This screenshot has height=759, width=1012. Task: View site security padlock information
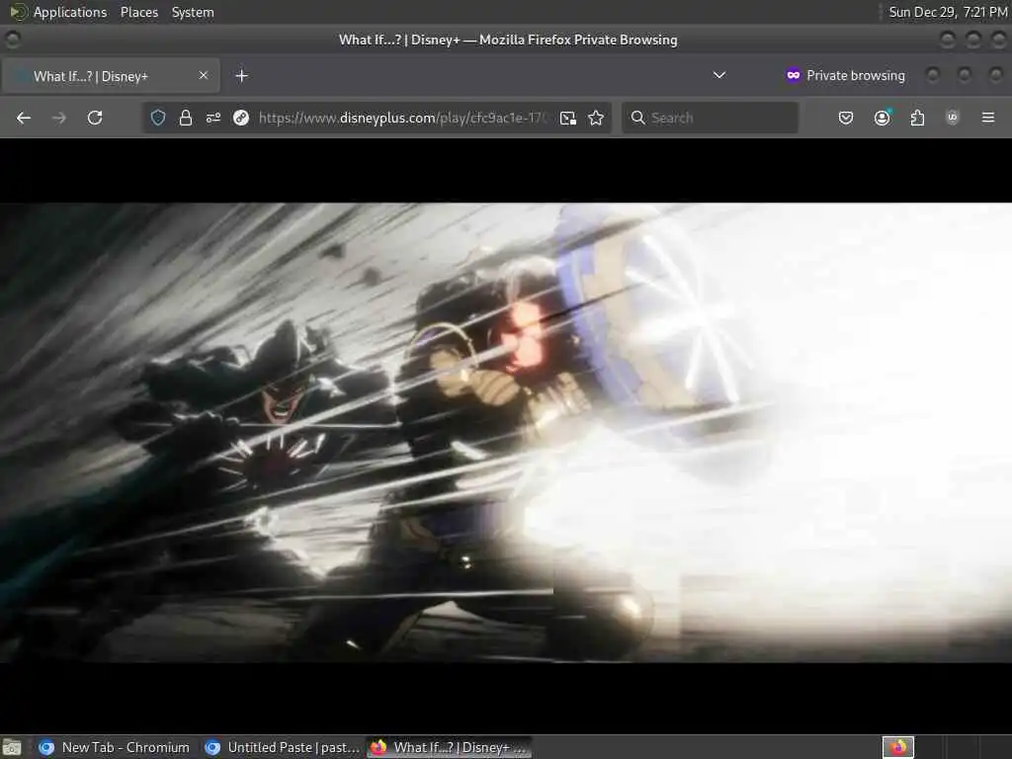pyautogui.click(x=185, y=118)
